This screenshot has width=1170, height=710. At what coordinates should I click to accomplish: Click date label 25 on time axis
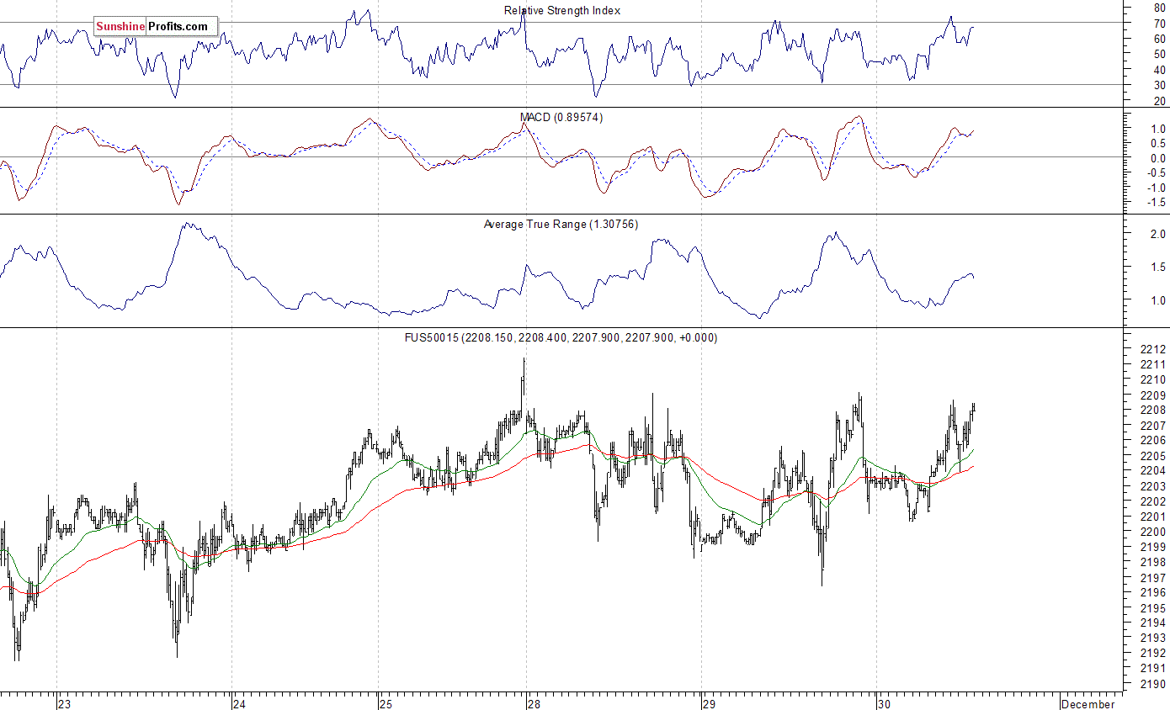[386, 703]
